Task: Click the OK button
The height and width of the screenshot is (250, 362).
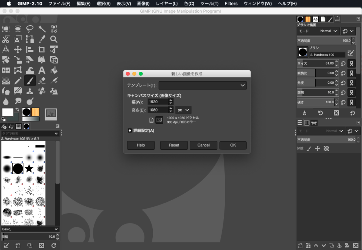Action: pyautogui.click(x=233, y=145)
